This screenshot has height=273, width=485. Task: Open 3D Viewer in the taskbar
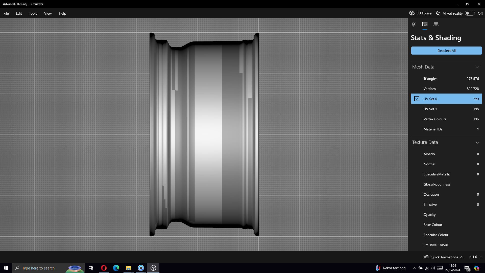(x=153, y=268)
